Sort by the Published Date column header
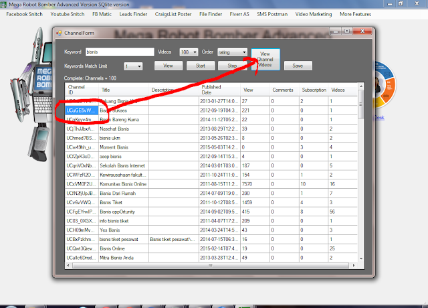 [x=219, y=90]
